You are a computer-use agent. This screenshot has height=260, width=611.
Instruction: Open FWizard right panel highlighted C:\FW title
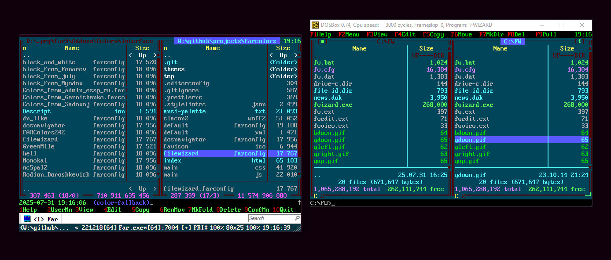[512, 41]
